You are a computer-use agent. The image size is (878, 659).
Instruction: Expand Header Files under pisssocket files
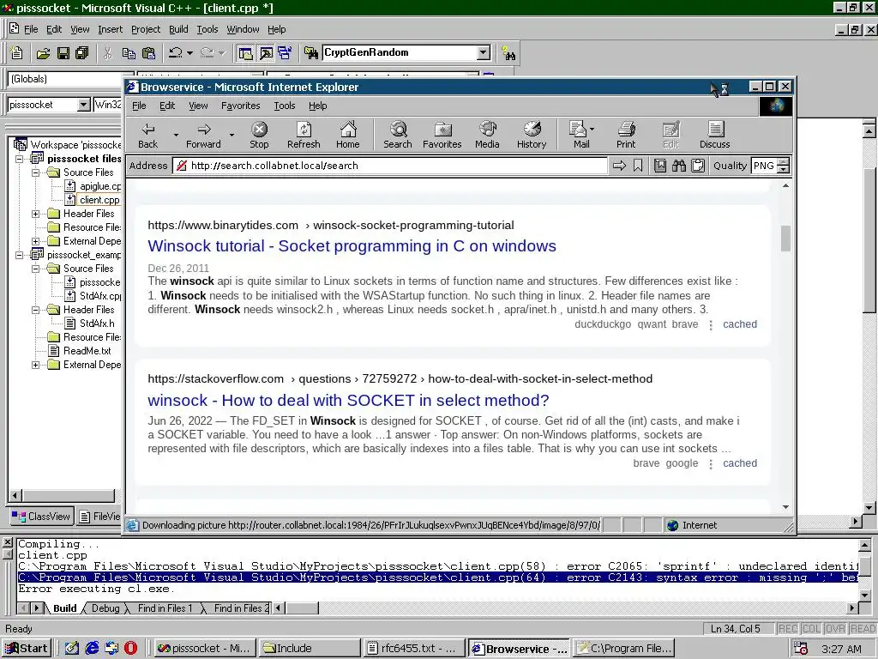(36, 214)
